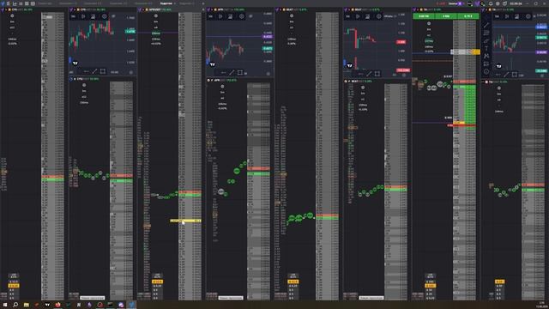Select the measure tool in the TA chart's left toolbar
Screen dimensions: 549x309
pos(486,64)
